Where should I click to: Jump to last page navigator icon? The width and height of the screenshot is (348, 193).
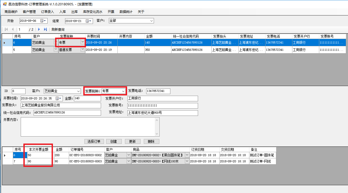(45, 29)
